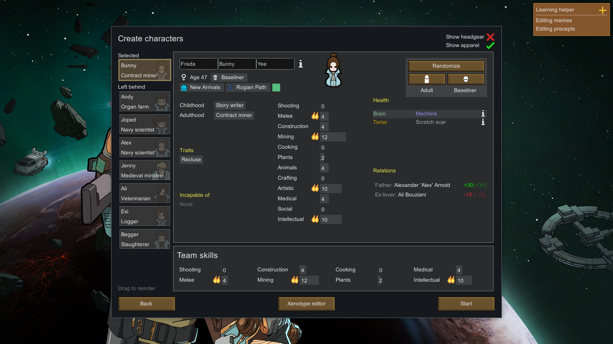Click the Melee passion flame icon

pyautogui.click(x=315, y=116)
